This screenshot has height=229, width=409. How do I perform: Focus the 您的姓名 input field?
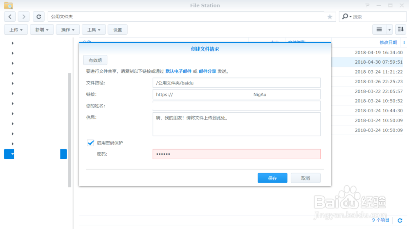[x=236, y=106]
